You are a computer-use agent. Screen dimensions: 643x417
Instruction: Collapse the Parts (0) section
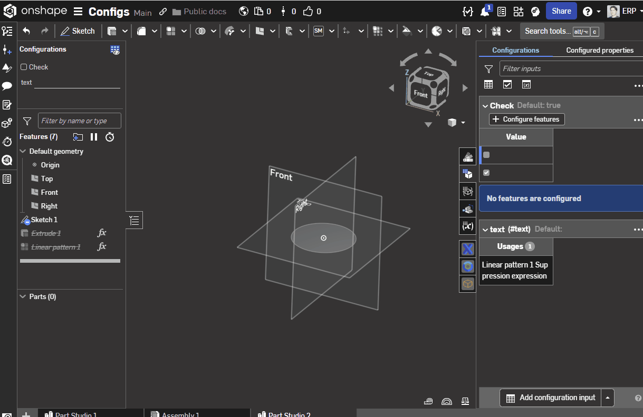click(23, 296)
